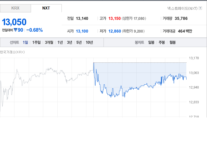Click the previous close value 13,140
207x145 pixels.
coord(82,18)
